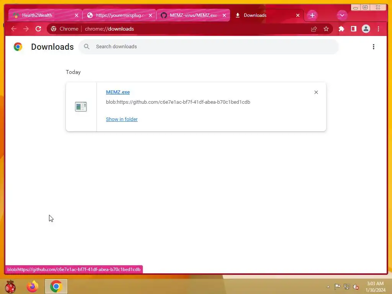Click the Today heading
The height and width of the screenshot is (294, 392).
coord(73,72)
